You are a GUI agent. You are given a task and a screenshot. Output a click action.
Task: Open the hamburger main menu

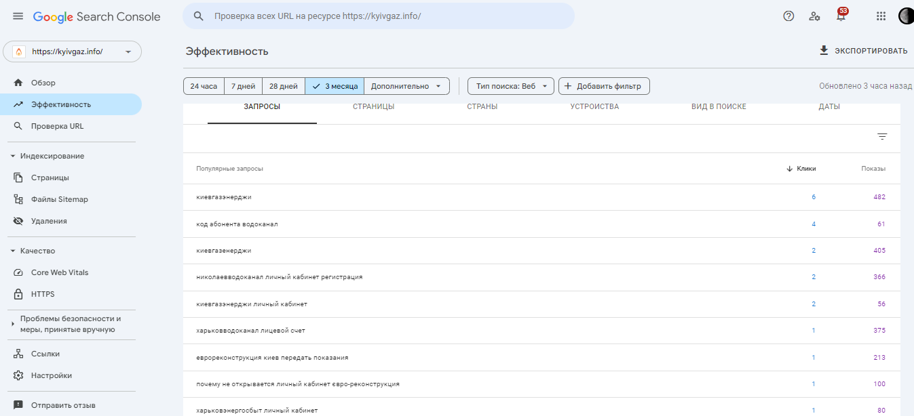18,16
